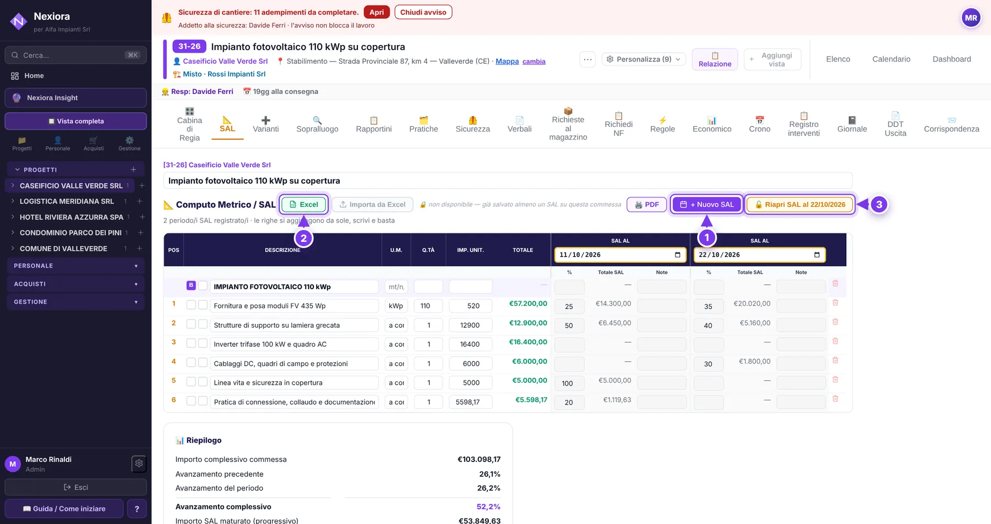Open the three-dots menu in project header
This screenshot has height=524, width=991.
coord(587,59)
